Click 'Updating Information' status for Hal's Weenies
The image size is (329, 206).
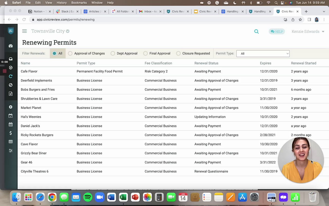click(x=210, y=117)
